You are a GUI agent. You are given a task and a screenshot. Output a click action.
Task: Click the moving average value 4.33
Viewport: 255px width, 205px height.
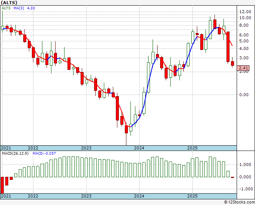click(31, 8)
